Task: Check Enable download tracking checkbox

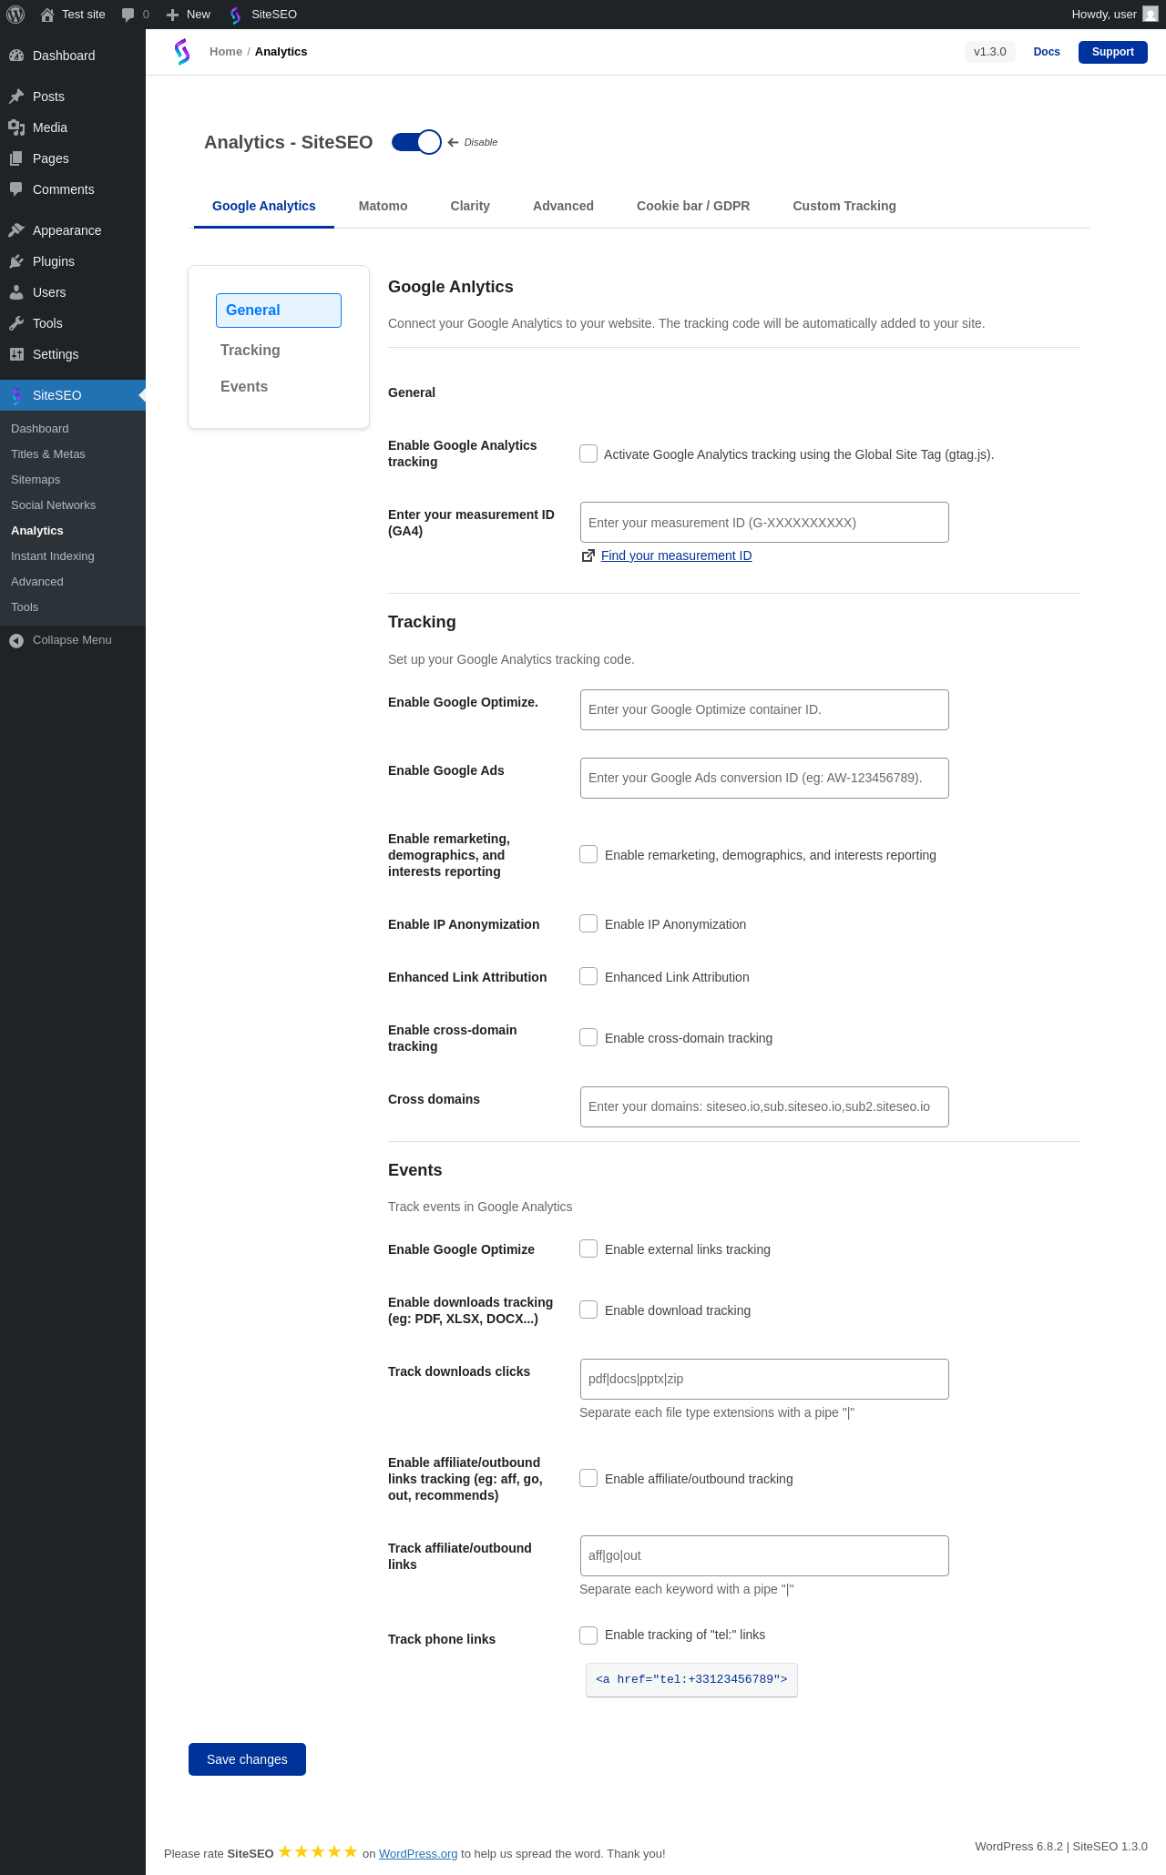Action: tap(588, 1309)
